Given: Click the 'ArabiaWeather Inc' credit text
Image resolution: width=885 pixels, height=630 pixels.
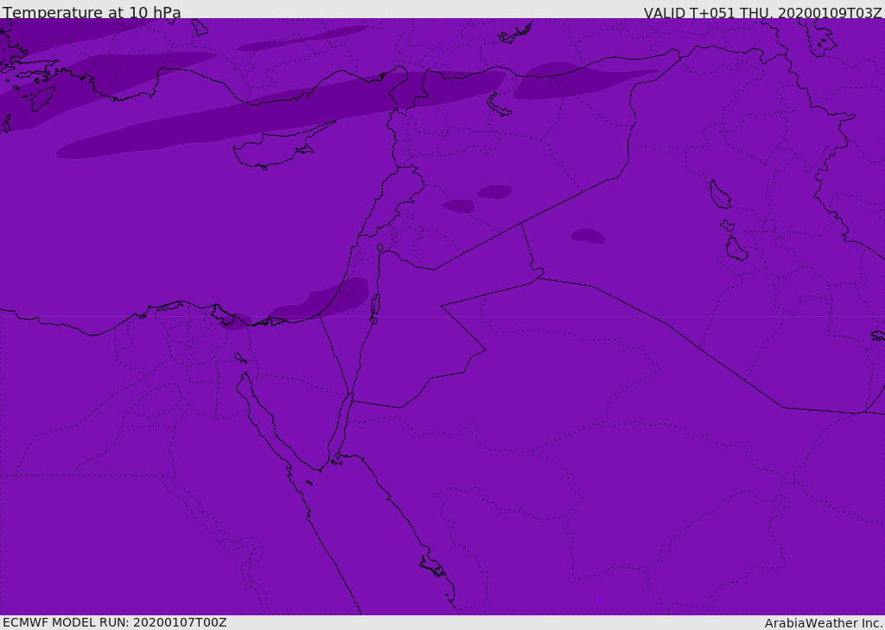Looking at the screenshot, I should coord(823,623).
